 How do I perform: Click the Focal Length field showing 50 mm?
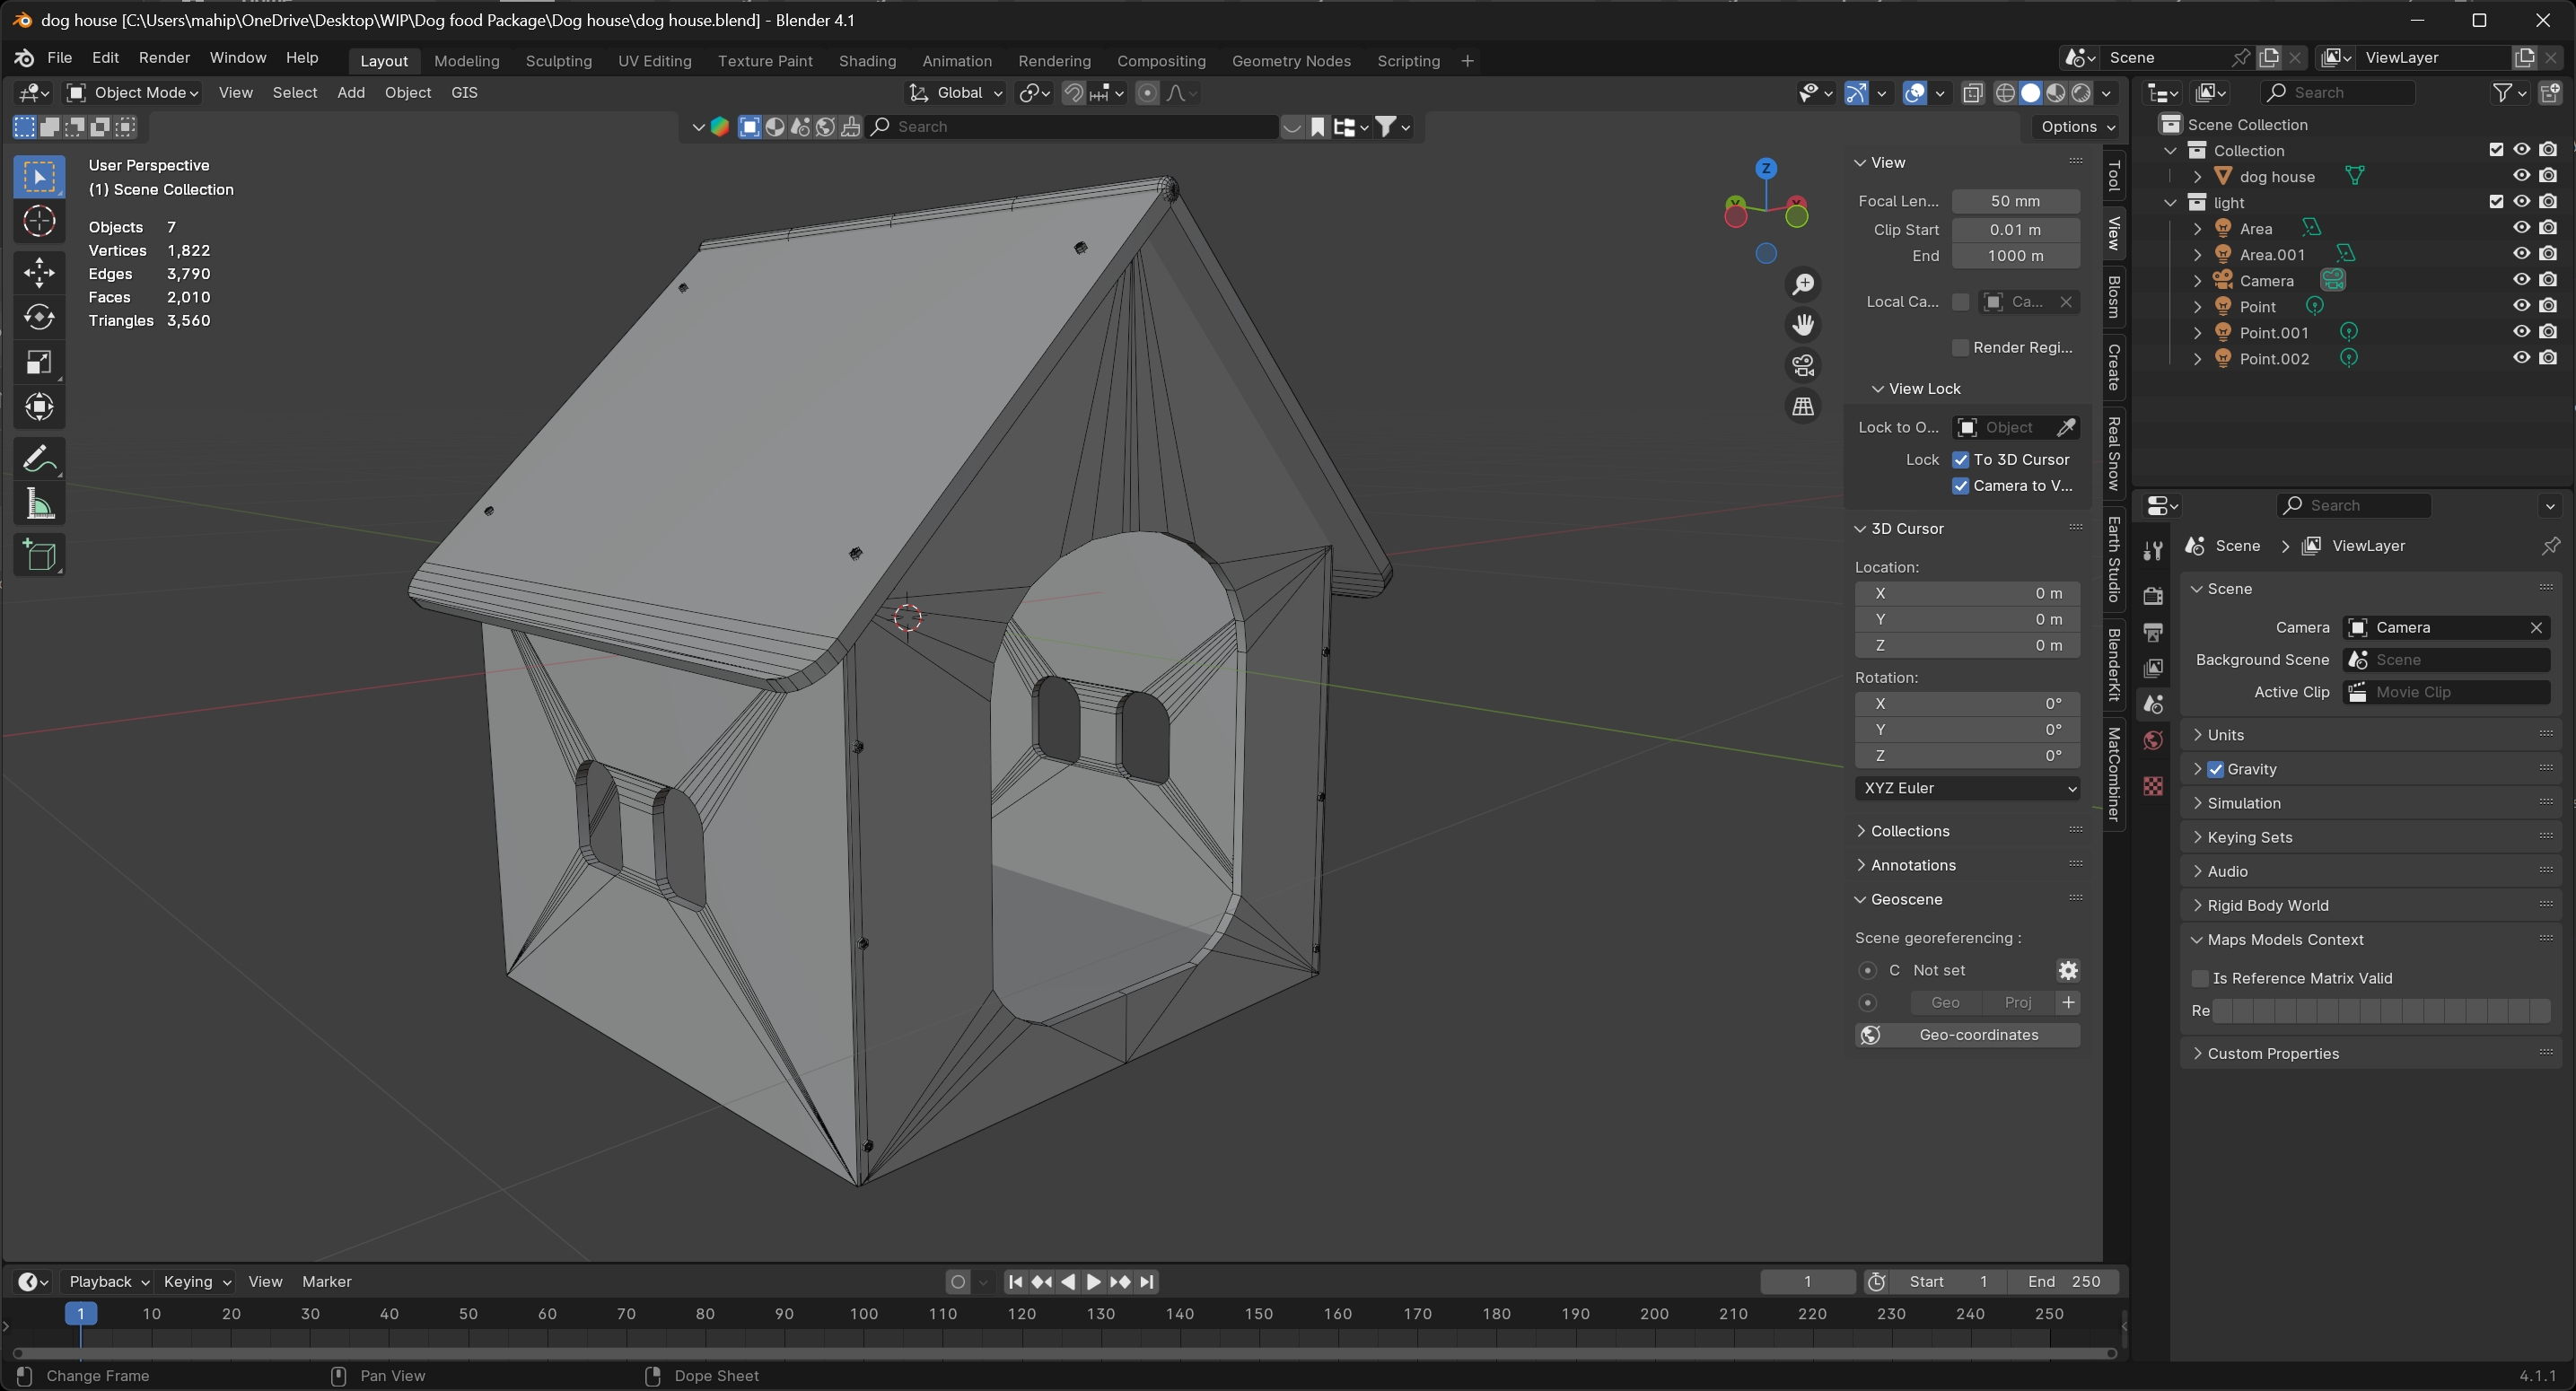(x=2014, y=201)
